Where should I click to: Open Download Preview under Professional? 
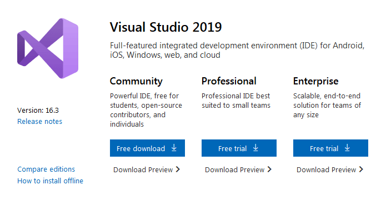point(238,169)
